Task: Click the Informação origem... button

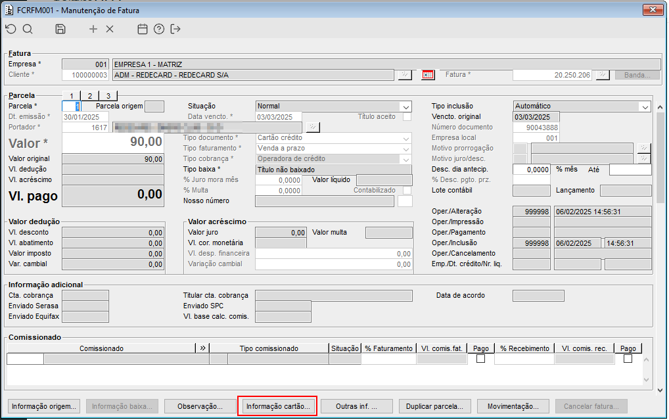Action: click(x=44, y=406)
